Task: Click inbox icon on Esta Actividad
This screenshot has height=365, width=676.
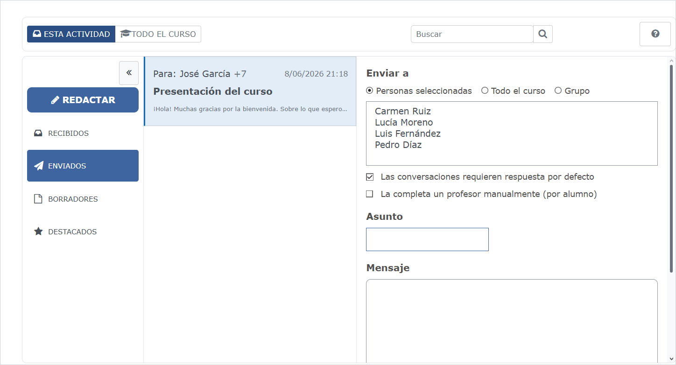Action: click(37, 34)
